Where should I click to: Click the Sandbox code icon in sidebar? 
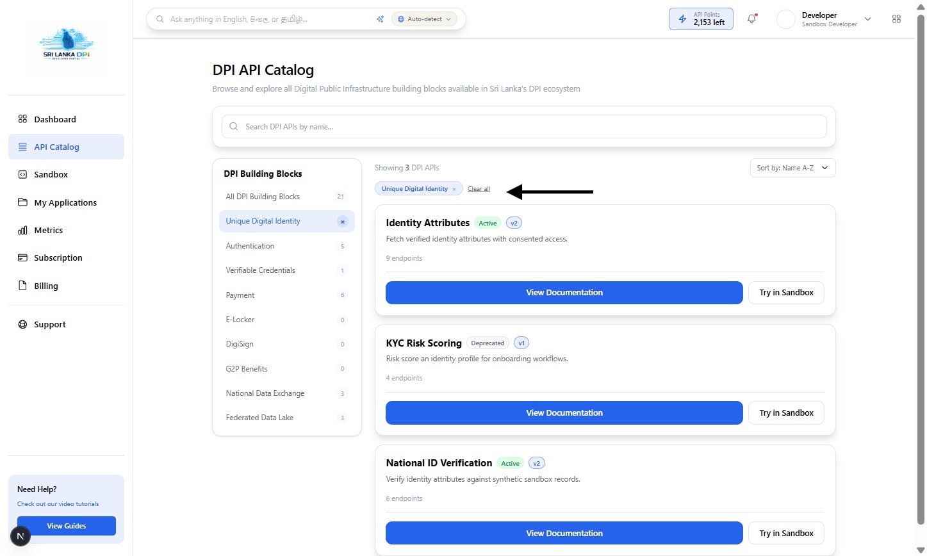tap(22, 174)
